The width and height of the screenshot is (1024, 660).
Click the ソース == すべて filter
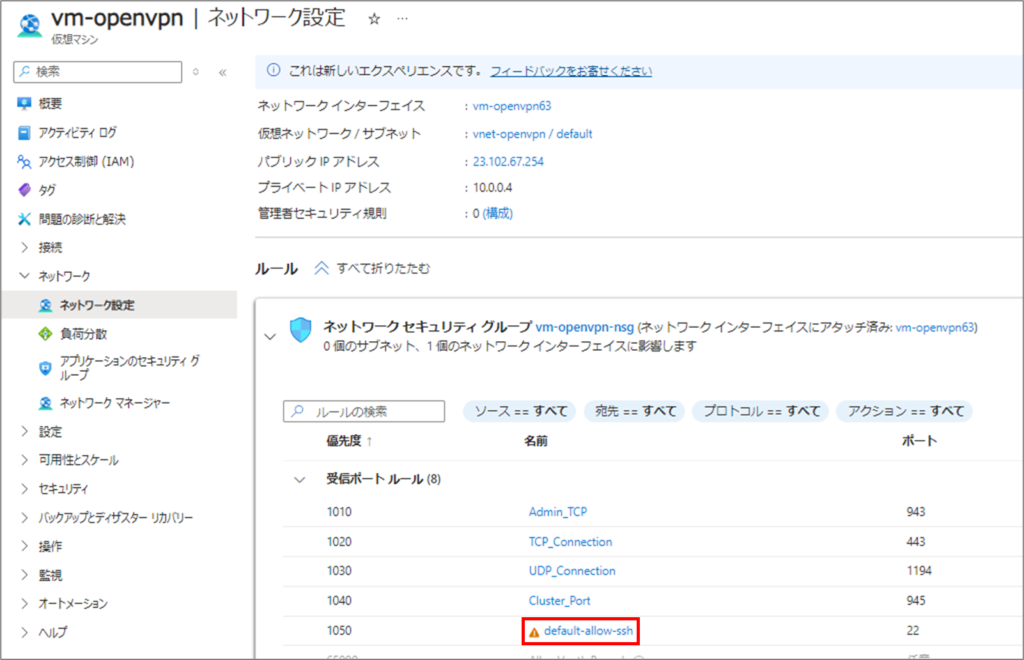[520, 411]
